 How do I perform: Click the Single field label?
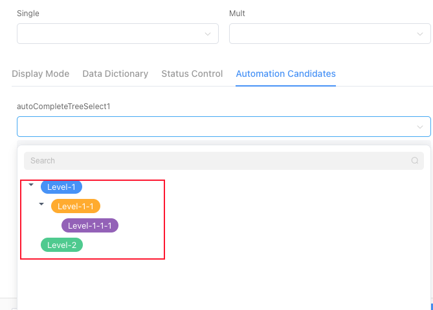tap(28, 13)
